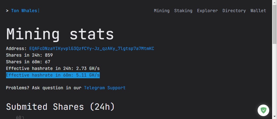Click the green shield icon

pyautogui.click(x=263, y=110)
